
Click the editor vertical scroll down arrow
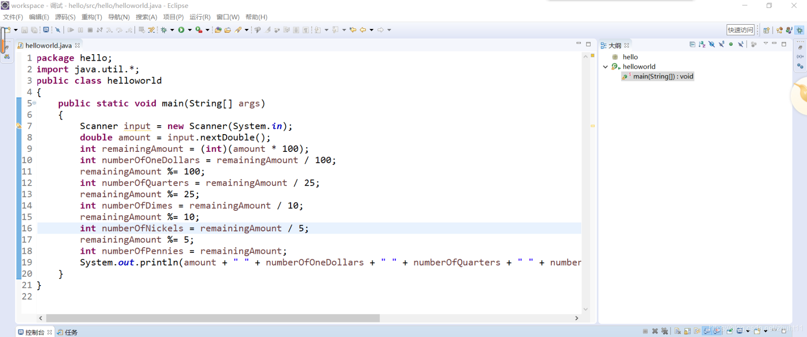(x=586, y=309)
